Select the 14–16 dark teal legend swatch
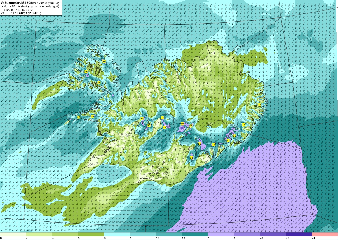Screen dimensions: 338x240 coord(195,234)
